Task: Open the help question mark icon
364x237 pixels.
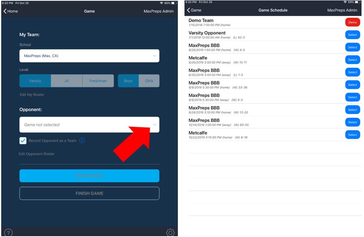Action: [x=8, y=232]
